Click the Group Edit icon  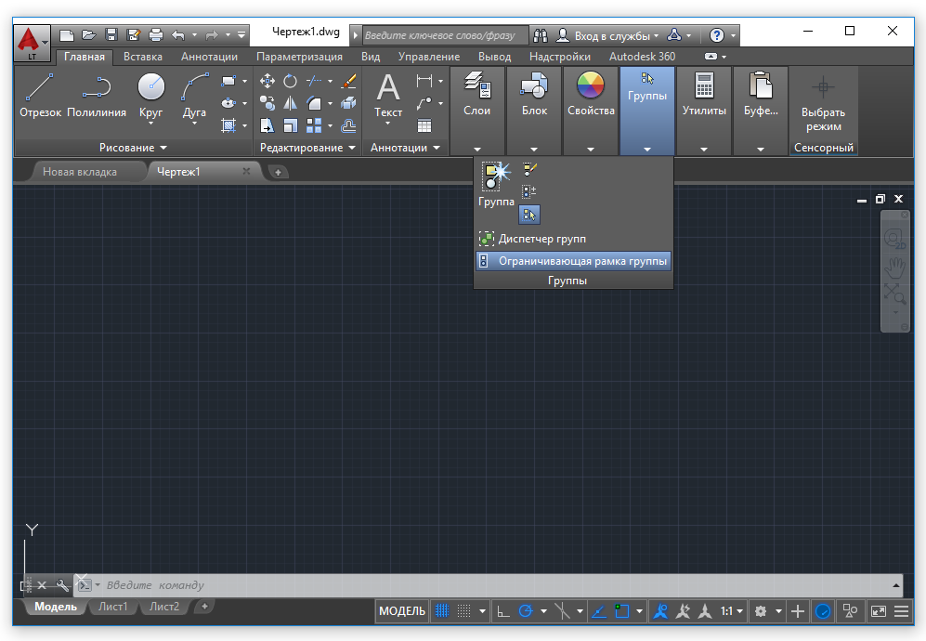(529, 191)
